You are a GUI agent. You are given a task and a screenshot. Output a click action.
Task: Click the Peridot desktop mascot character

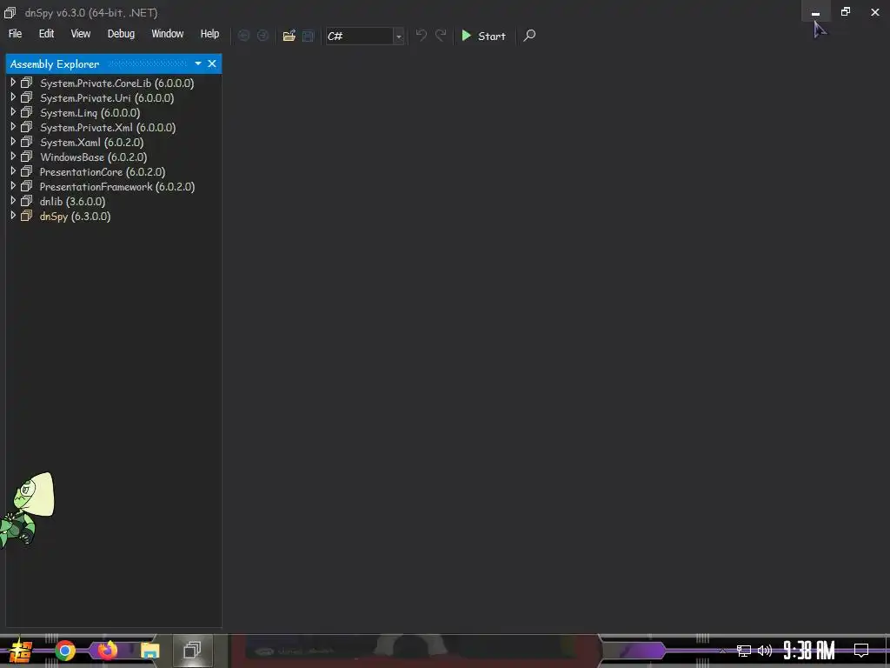pos(27,510)
